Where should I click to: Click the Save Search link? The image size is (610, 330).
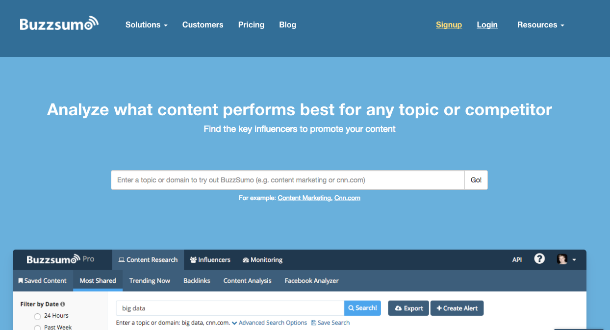330,323
